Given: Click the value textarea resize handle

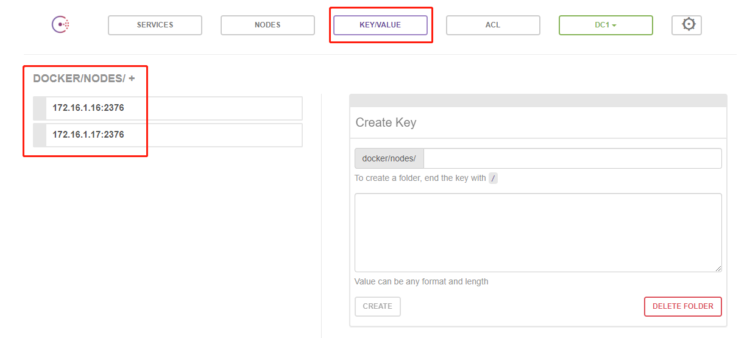Looking at the screenshot, I should coord(718,268).
